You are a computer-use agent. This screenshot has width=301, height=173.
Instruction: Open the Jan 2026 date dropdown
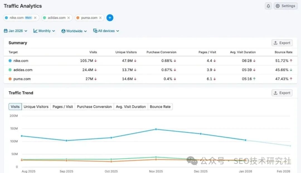point(16,31)
